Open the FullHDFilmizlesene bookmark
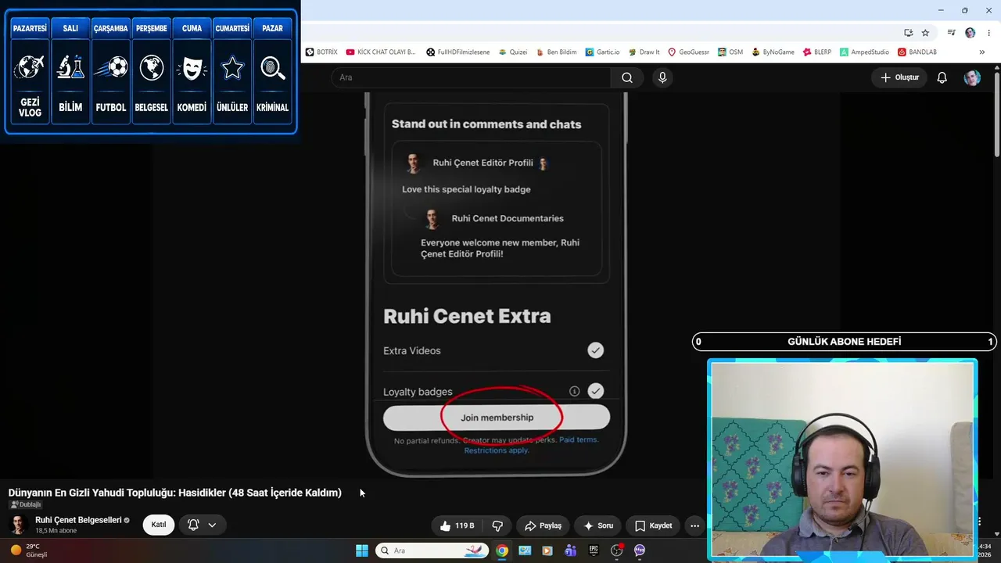The width and height of the screenshot is (1001, 563). click(x=458, y=52)
